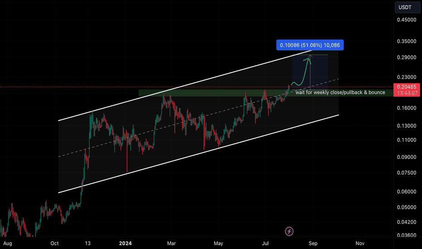The height and width of the screenshot is (249, 422).
Task: Click the May label on time axis
Action: coord(218,244)
